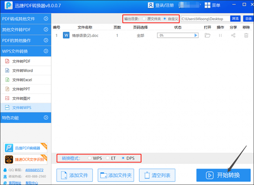Choose the DPS conversion format radio
The height and width of the screenshot is (185, 254).
[123, 158]
